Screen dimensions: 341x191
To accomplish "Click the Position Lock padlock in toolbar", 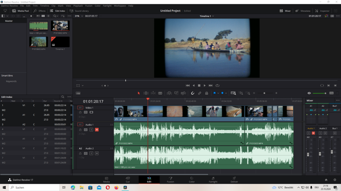I will [206, 93].
